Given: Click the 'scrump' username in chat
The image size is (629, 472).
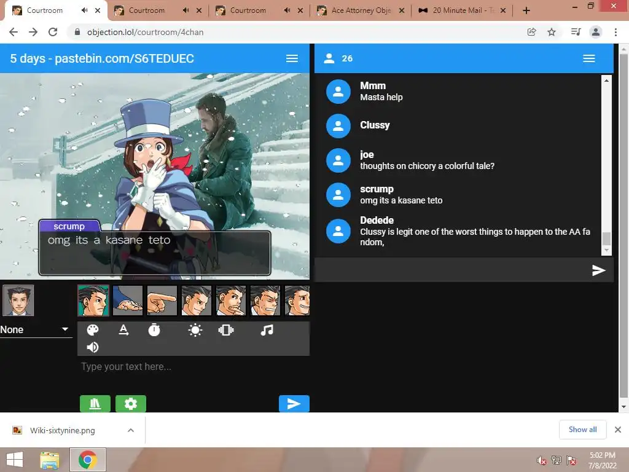Looking at the screenshot, I should [x=377, y=189].
